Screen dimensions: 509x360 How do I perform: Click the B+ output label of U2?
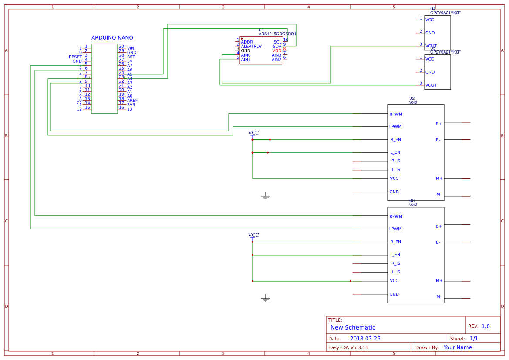(x=438, y=124)
